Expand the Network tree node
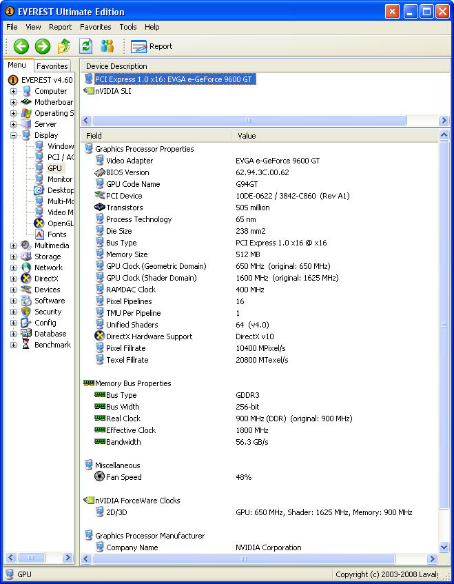The width and height of the screenshot is (454, 584). click(13, 268)
